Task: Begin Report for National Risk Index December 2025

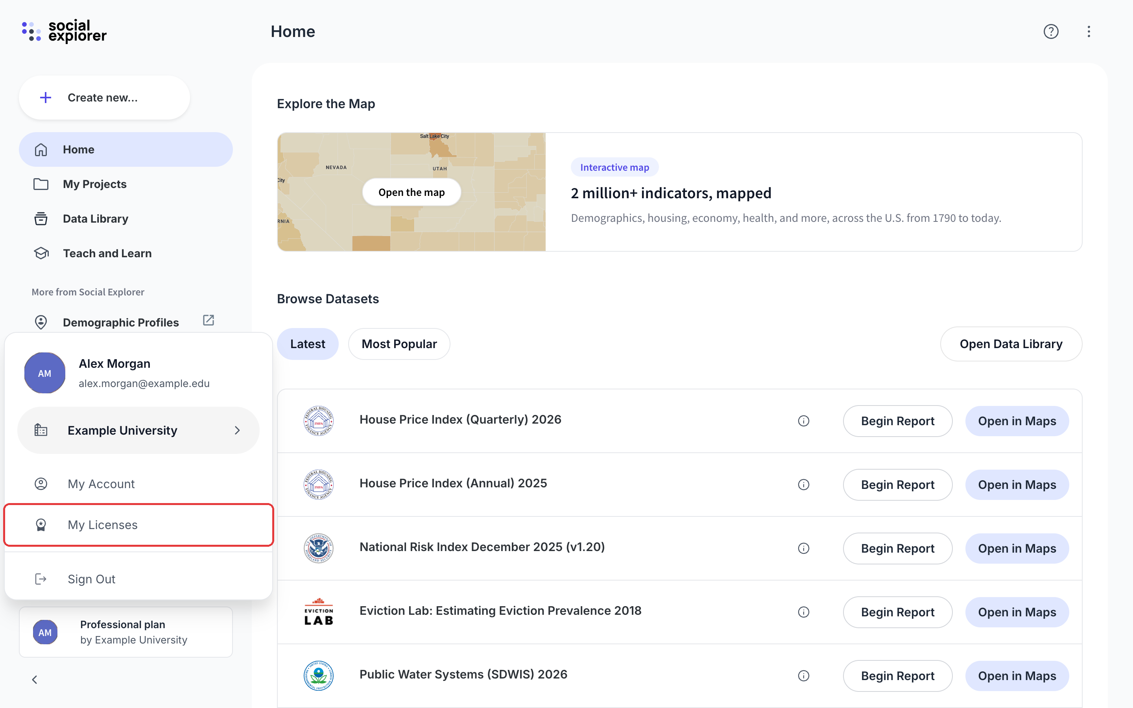Action: coord(897,548)
